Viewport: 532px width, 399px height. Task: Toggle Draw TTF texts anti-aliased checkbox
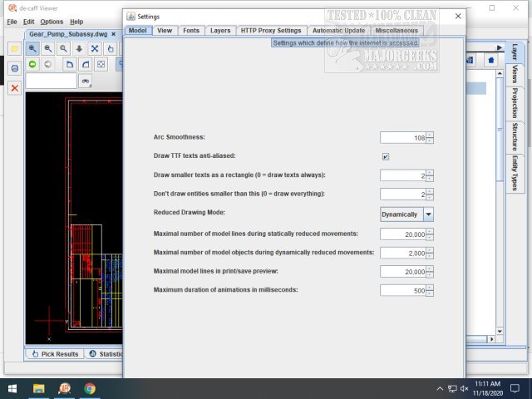[386, 156]
